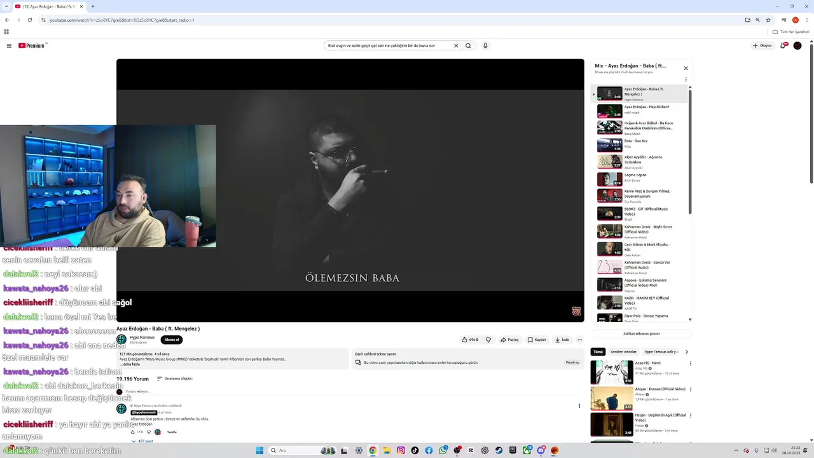Click the Mix playlist scrollbar
The width and height of the screenshot is (814, 458).
click(690, 153)
